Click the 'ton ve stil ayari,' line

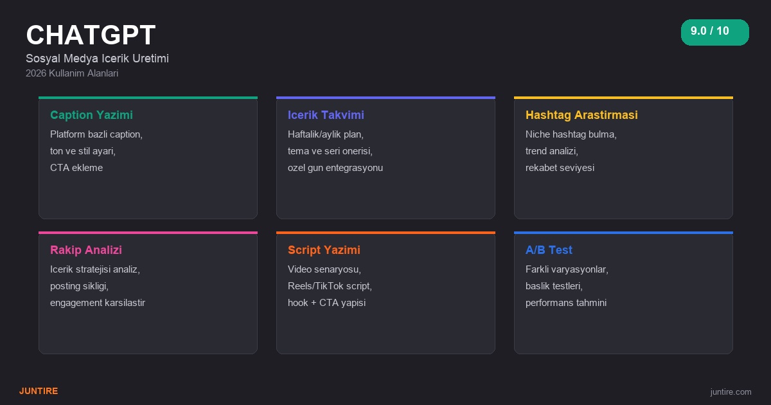(83, 151)
